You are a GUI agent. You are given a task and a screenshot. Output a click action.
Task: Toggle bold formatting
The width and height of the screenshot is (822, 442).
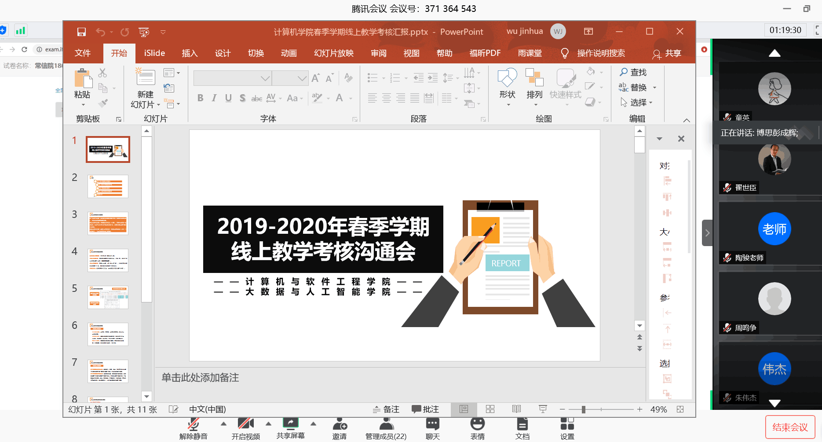(x=201, y=98)
